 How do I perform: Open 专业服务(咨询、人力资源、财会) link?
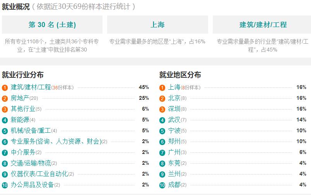56,141
